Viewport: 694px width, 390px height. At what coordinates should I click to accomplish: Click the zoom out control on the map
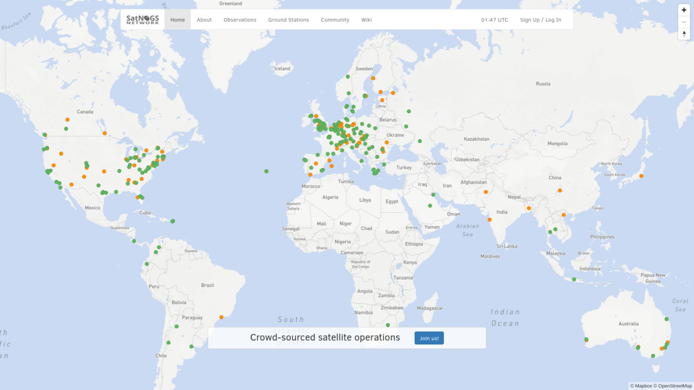click(x=683, y=22)
